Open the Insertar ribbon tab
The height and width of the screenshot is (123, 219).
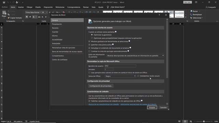(21, 7)
